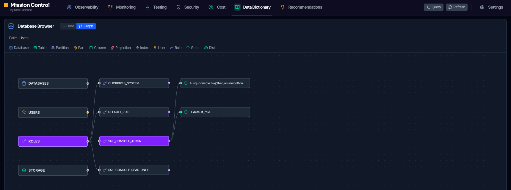Open the Monitoring tab

click(122, 7)
